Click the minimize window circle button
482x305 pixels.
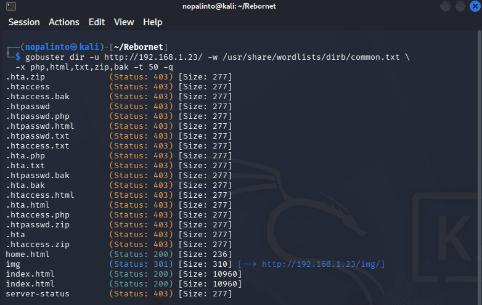coord(446,6)
